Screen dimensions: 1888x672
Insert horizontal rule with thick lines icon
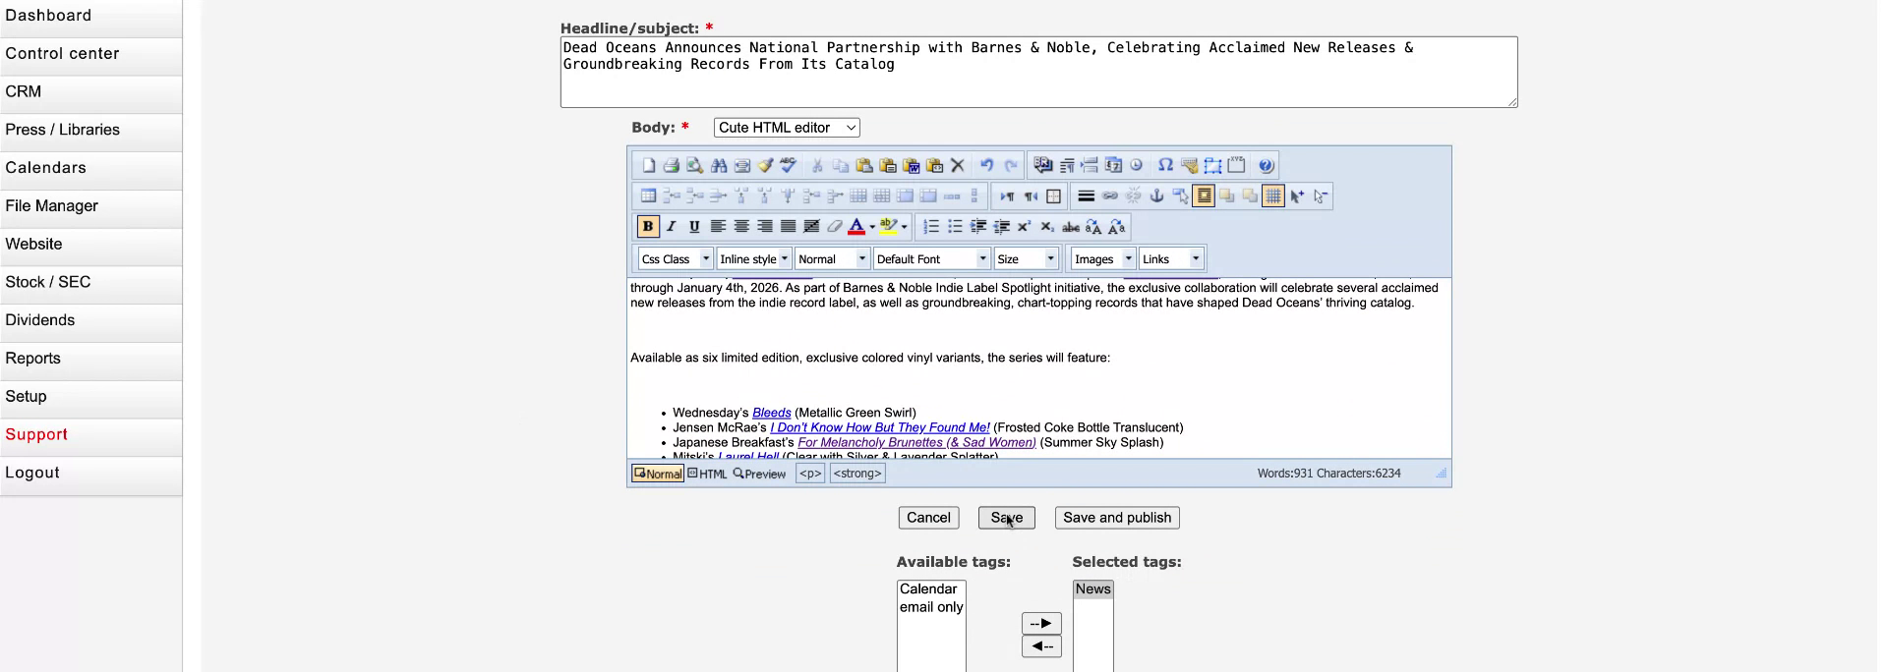(1086, 196)
